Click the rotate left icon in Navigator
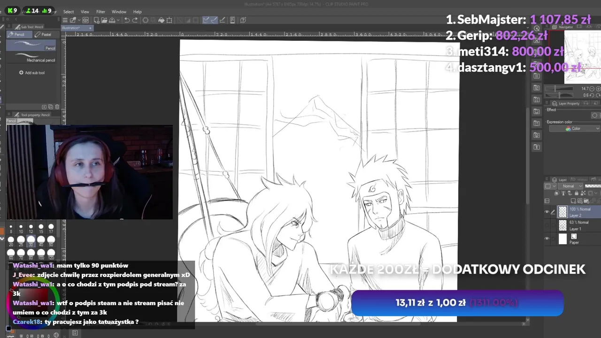Screen dimensions: 601x338 coord(592,95)
